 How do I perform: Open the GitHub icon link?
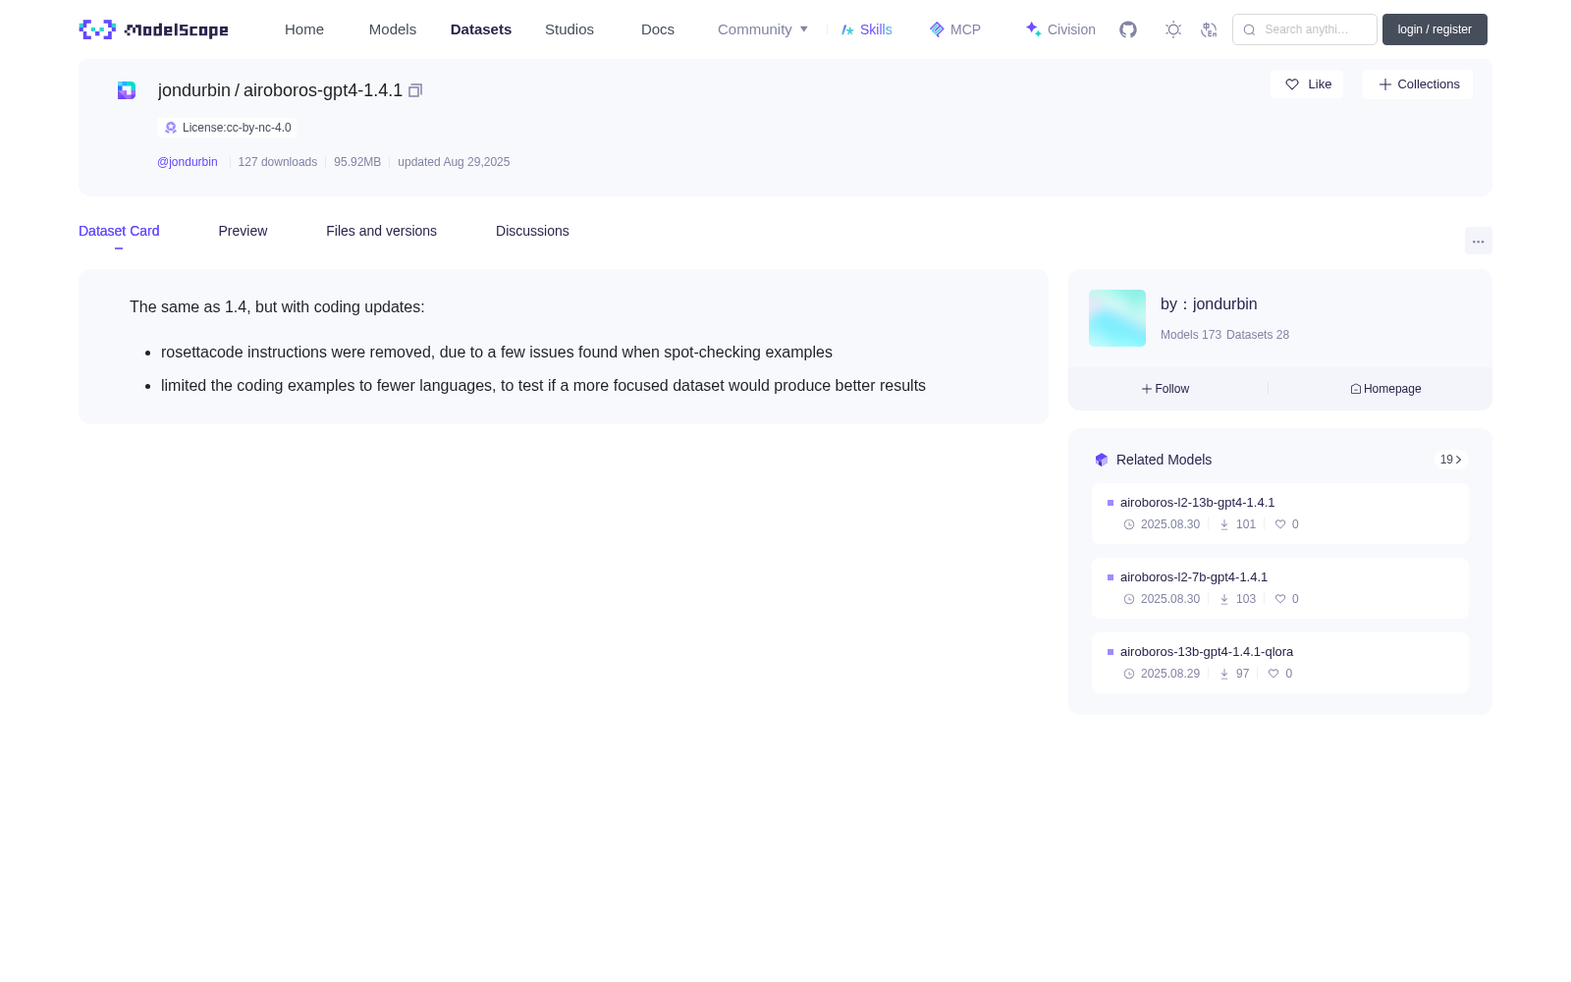pos(1128,29)
